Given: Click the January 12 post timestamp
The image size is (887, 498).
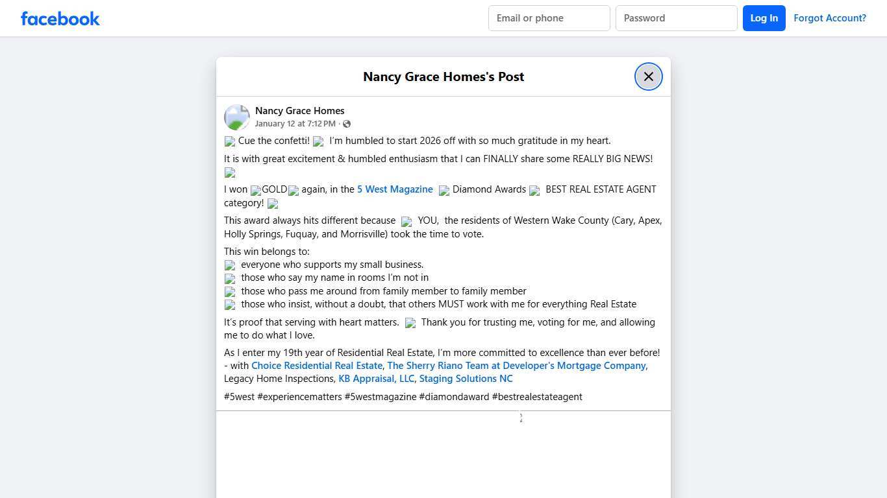Looking at the screenshot, I should pyautogui.click(x=295, y=124).
